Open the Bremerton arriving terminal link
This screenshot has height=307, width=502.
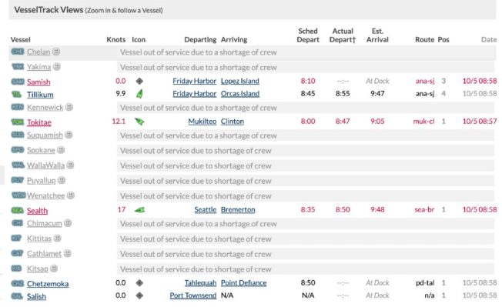coord(238,210)
